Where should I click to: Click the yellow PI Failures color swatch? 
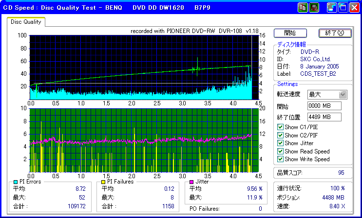[103, 182]
